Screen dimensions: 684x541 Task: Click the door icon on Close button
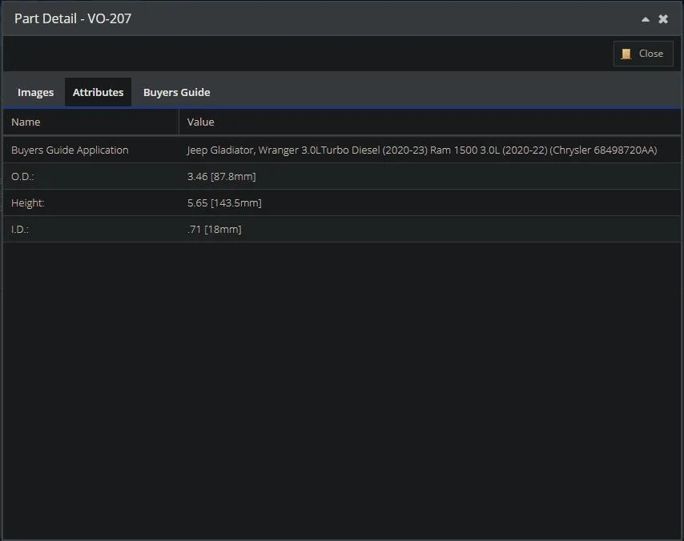[x=626, y=54]
